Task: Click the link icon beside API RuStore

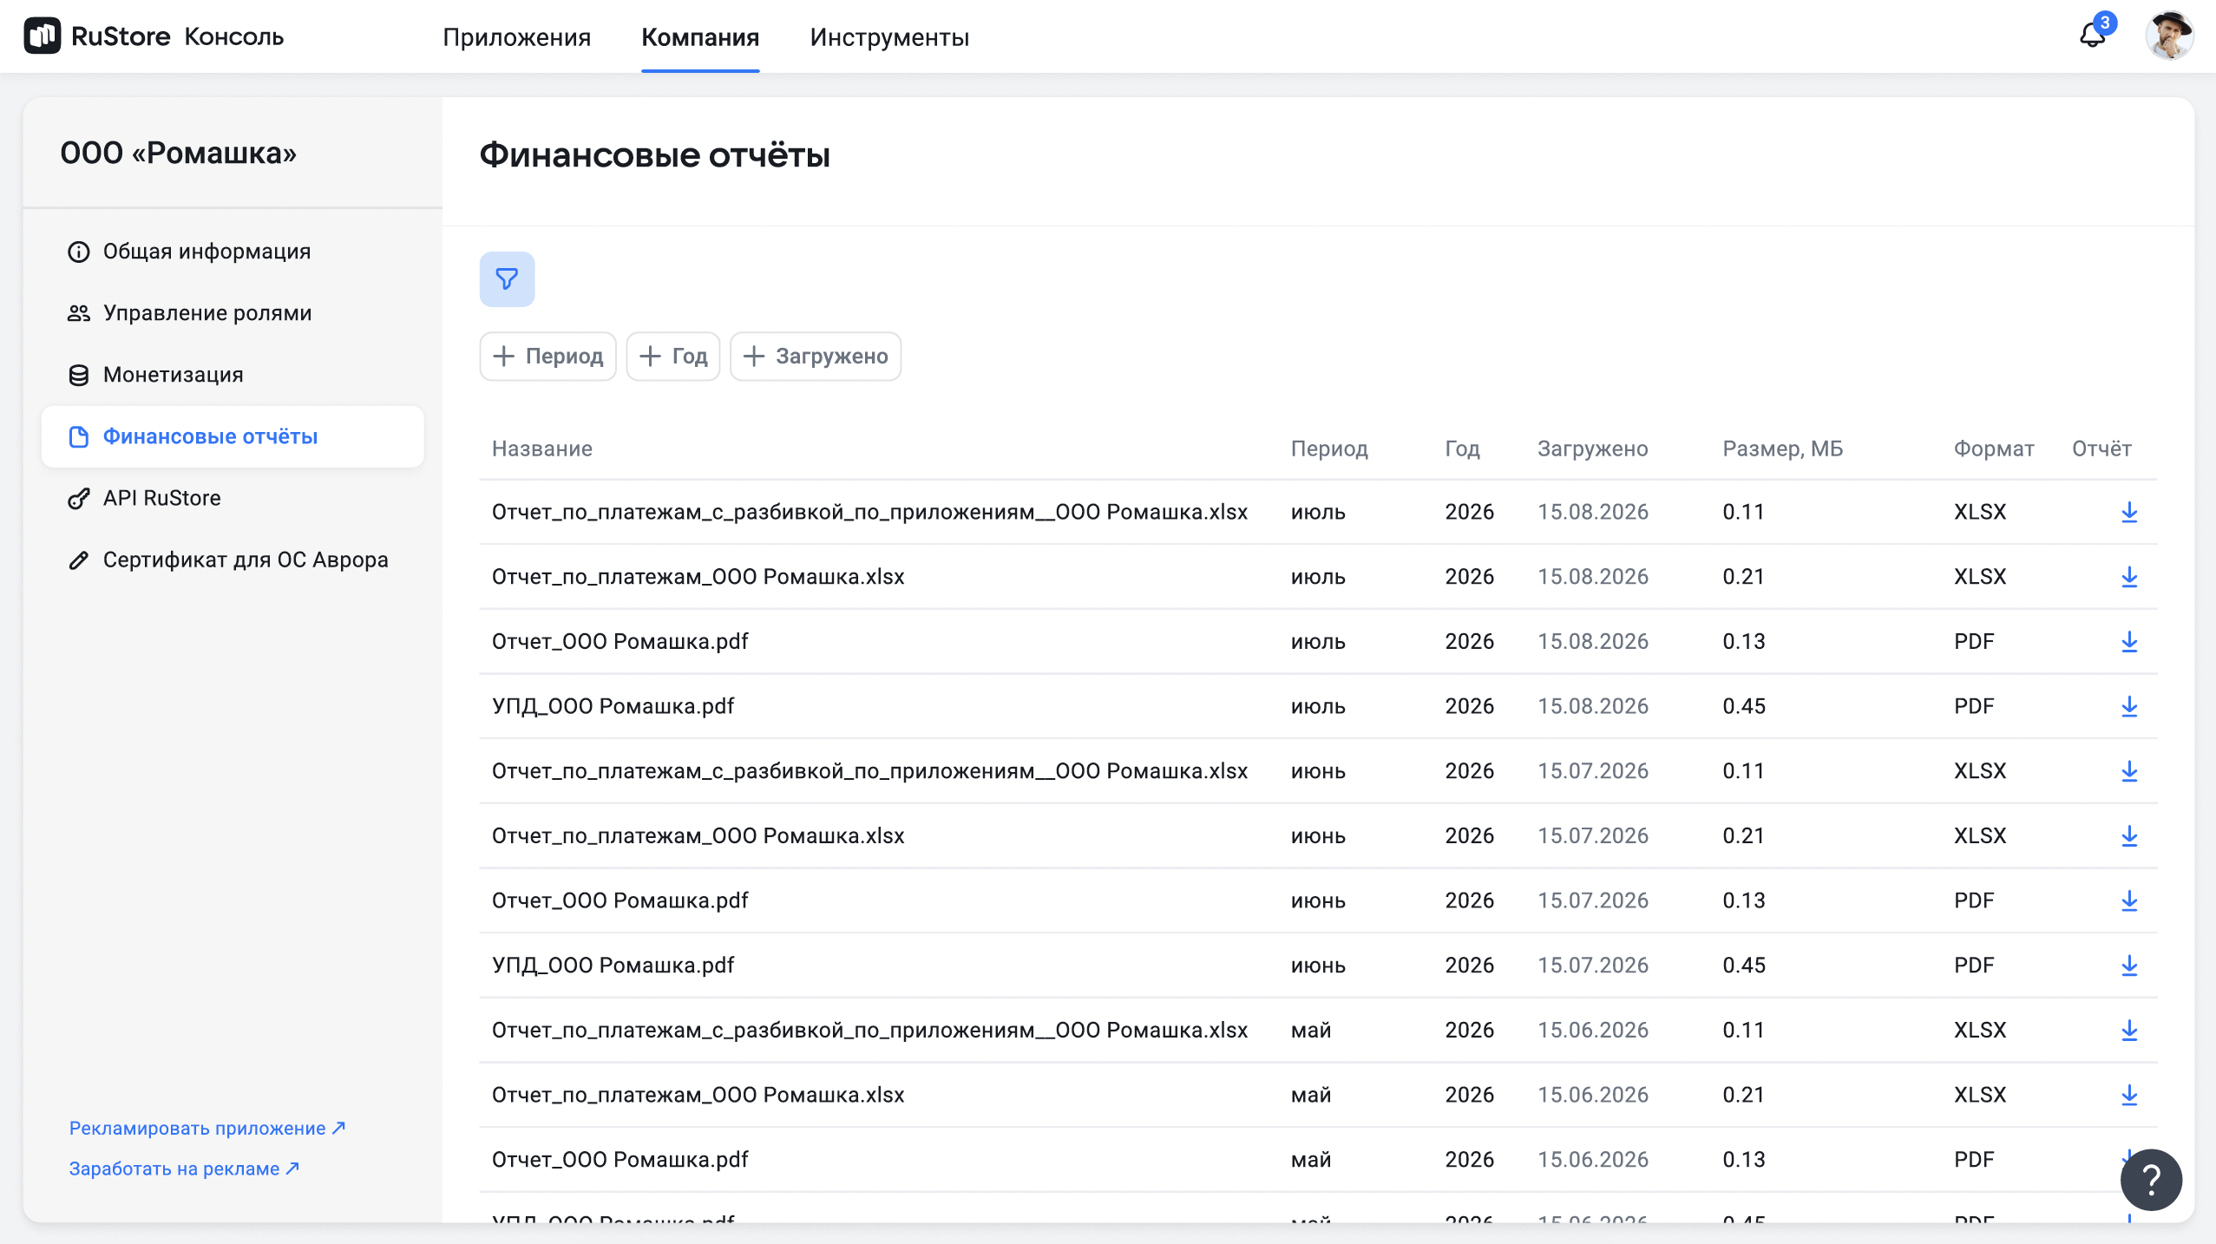Action: point(79,498)
